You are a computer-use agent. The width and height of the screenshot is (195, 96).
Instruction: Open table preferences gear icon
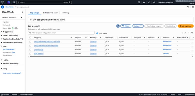pyautogui.click(x=192, y=32)
